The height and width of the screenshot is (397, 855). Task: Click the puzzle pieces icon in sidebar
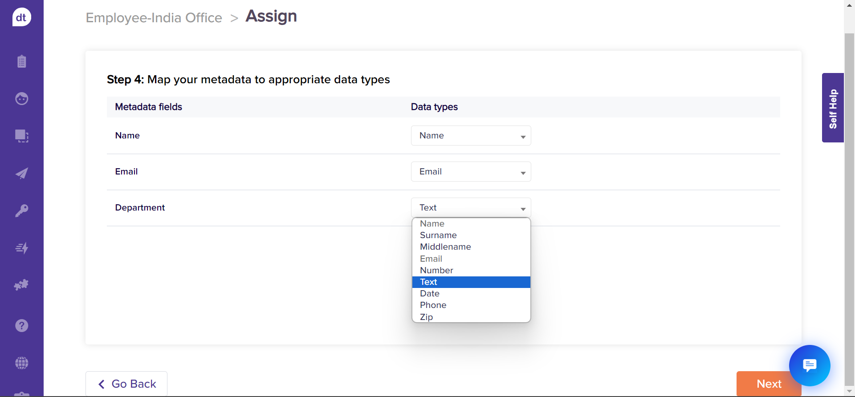21,285
